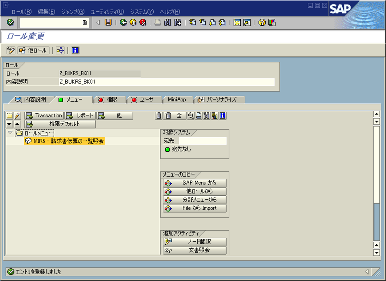Show the legend with the blue i icon
386x281 pixels.
(223, 115)
